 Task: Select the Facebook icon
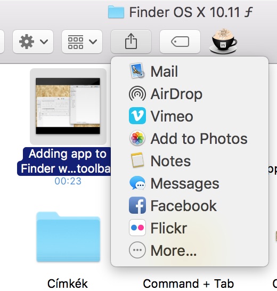point(137,205)
